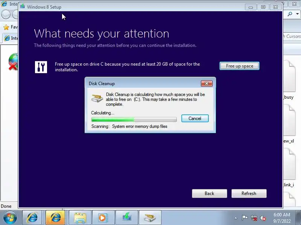Click the 'What needs your attention' heading

coord(102,33)
